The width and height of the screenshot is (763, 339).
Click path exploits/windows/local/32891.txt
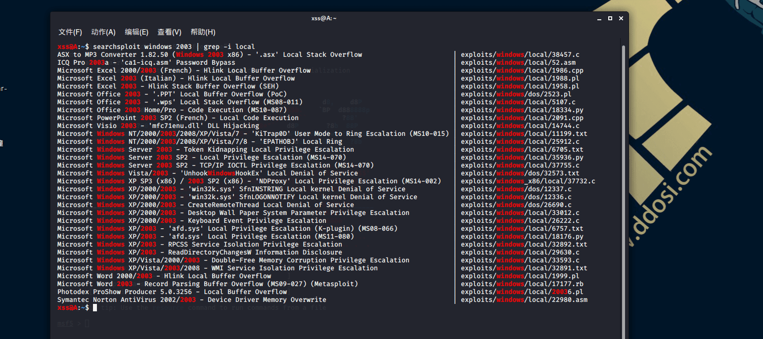pyautogui.click(x=524, y=268)
